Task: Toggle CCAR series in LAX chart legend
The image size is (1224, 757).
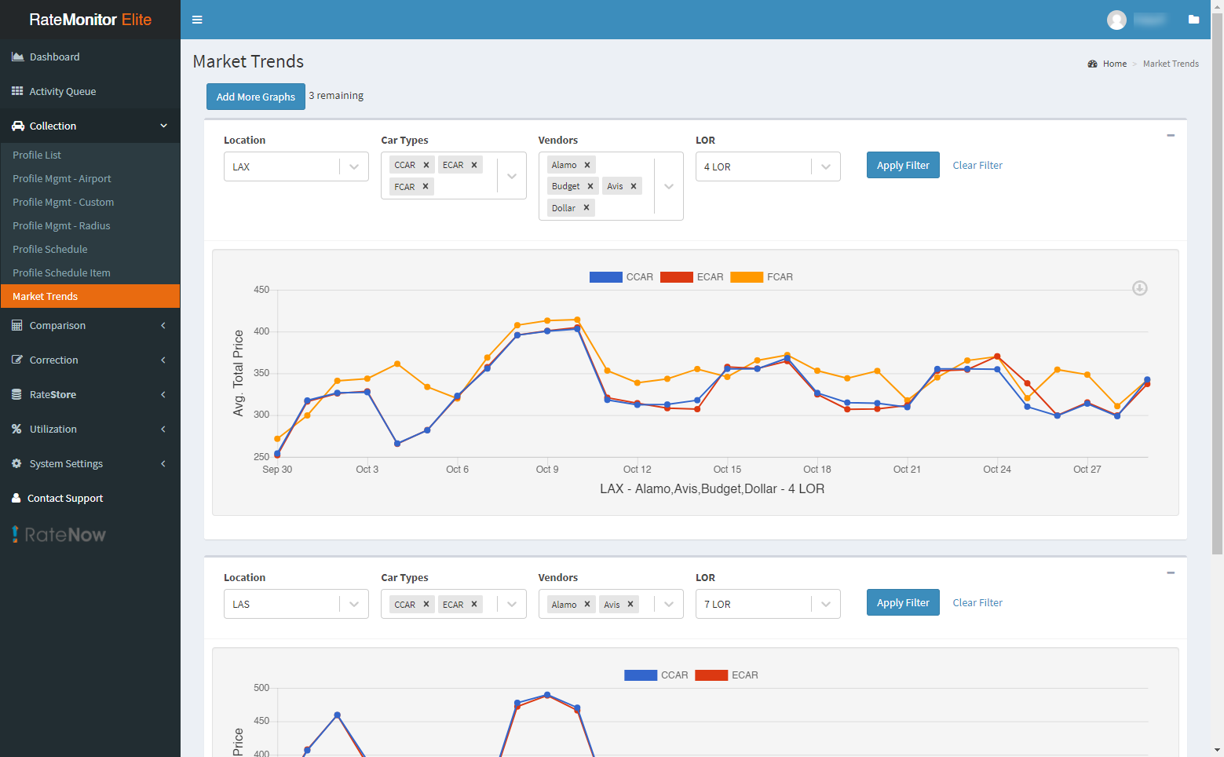Action: (x=621, y=277)
